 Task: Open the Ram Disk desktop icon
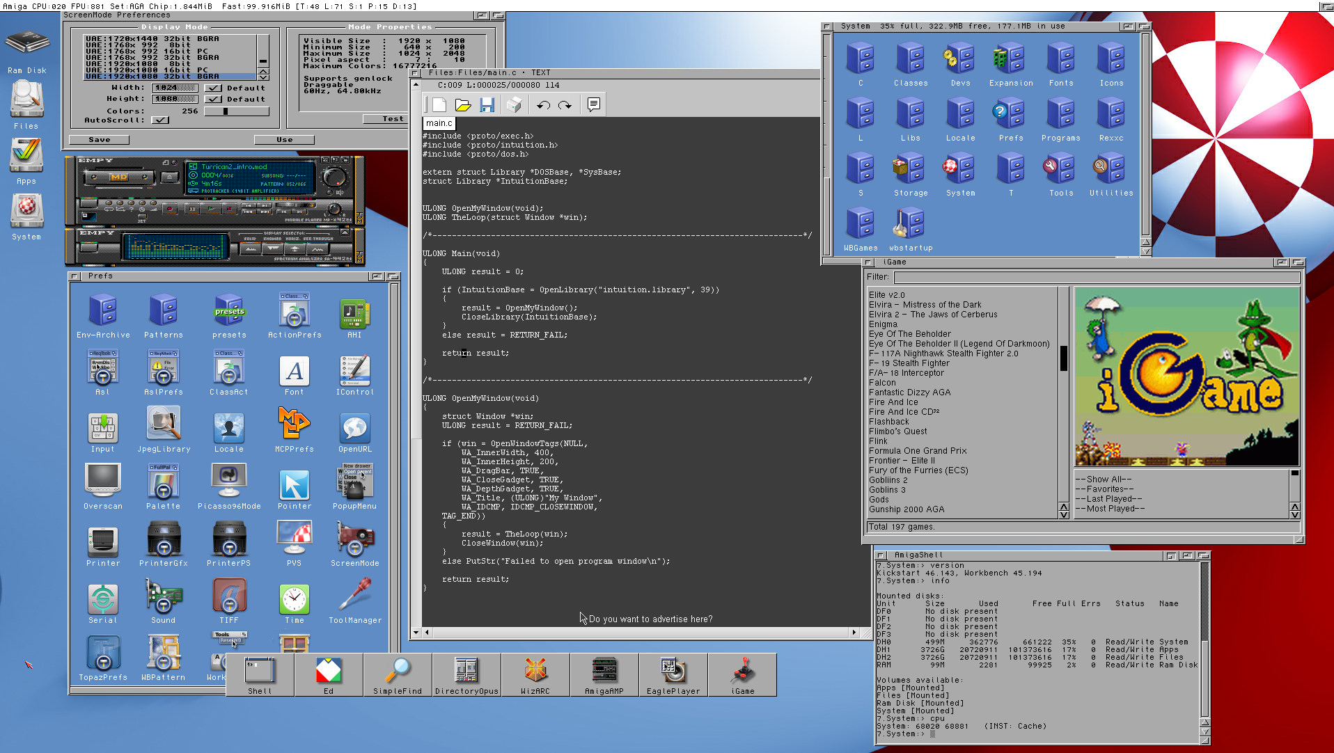(x=27, y=51)
